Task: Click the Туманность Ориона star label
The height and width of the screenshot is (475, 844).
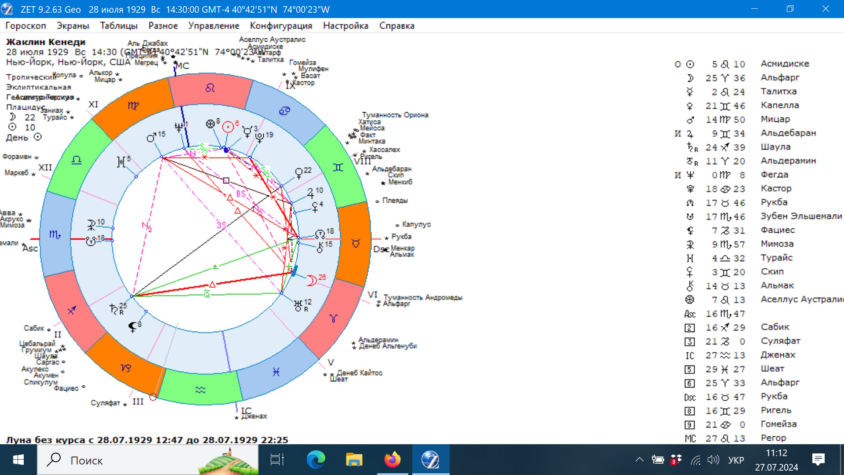Action: tap(395, 115)
